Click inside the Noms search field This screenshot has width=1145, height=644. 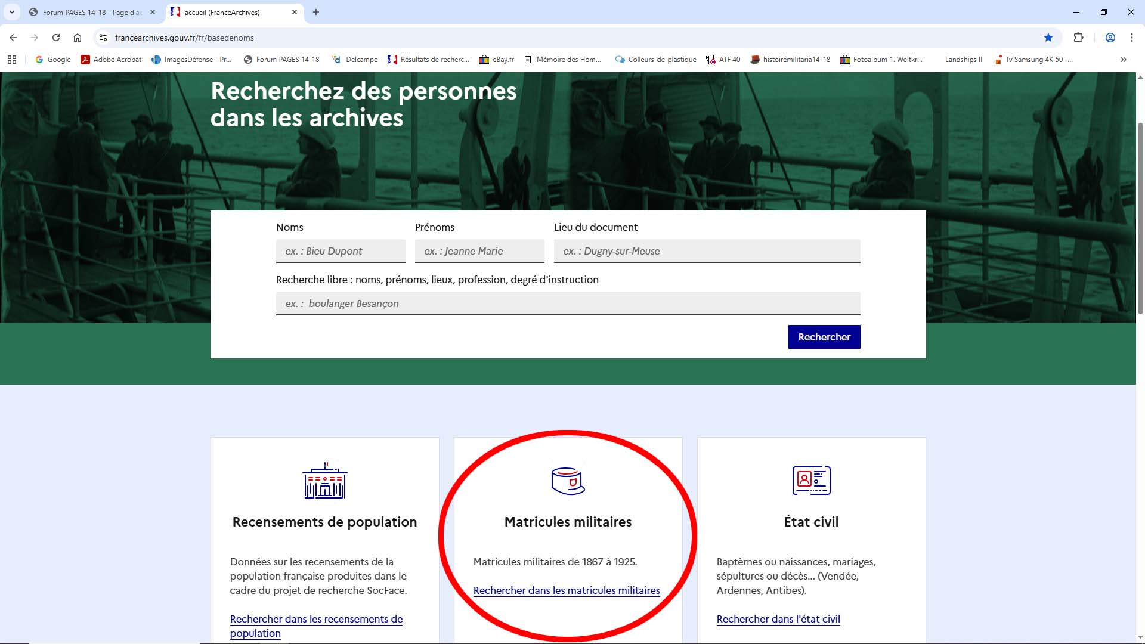click(x=341, y=251)
